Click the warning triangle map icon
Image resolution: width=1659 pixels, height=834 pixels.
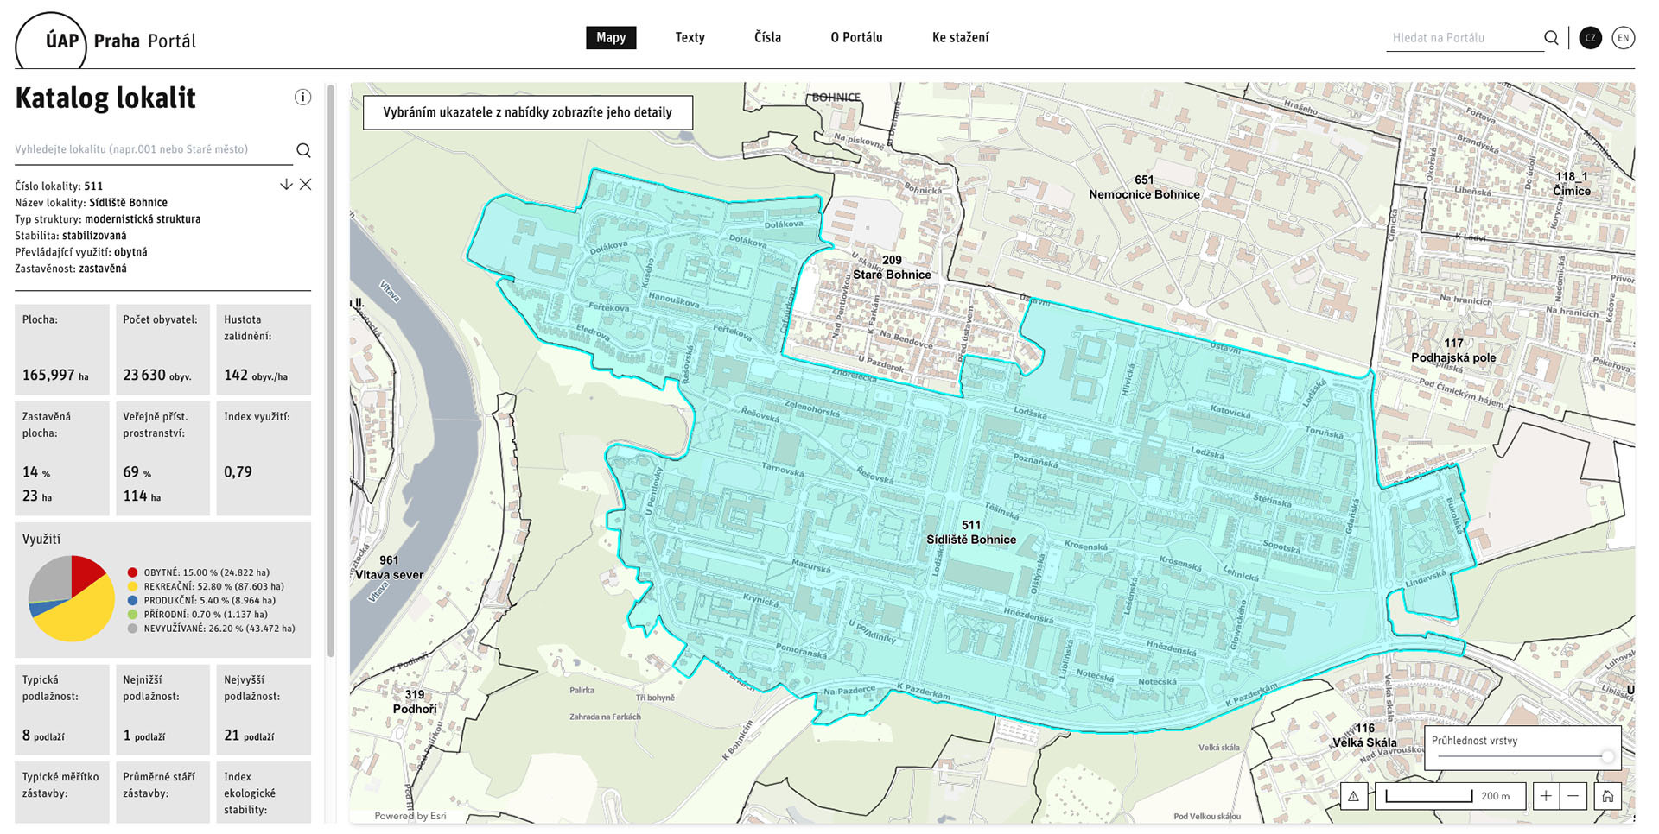coord(1354,796)
